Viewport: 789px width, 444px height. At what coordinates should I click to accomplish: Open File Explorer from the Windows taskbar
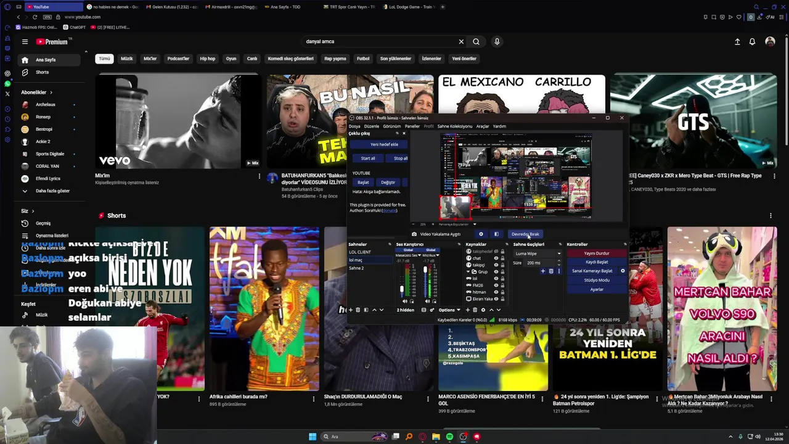436,437
